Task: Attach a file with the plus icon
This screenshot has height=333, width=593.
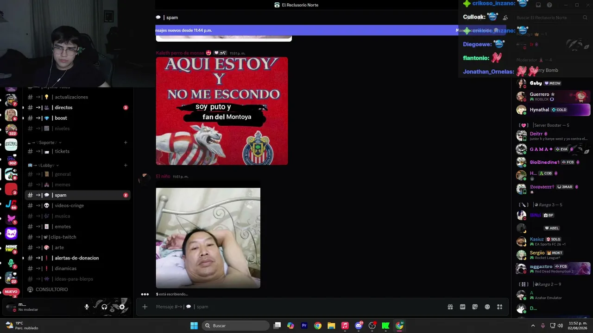Action: click(145, 307)
